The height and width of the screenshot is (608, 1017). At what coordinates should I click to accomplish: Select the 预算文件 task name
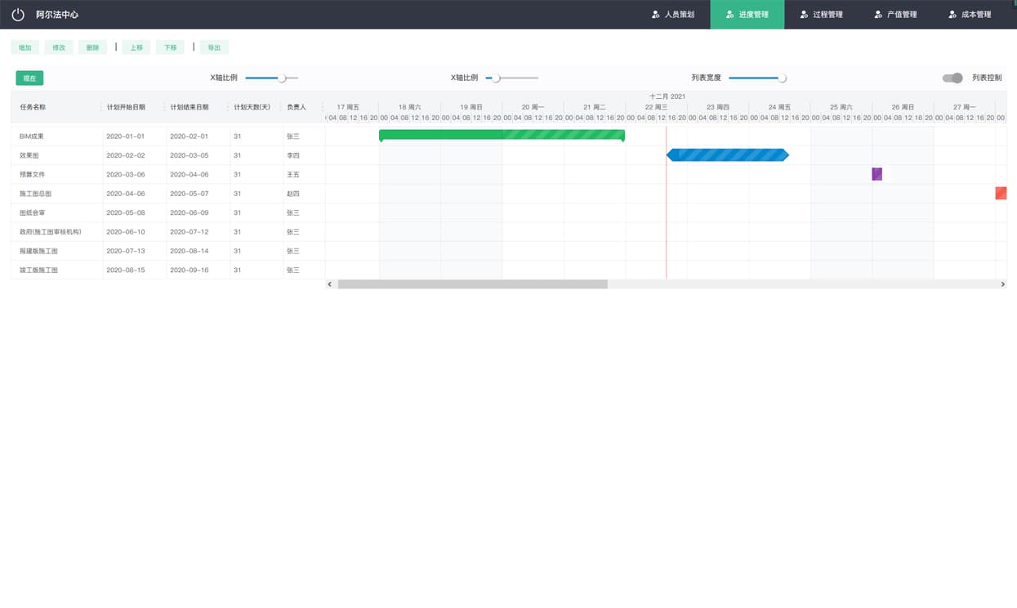tap(33, 174)
